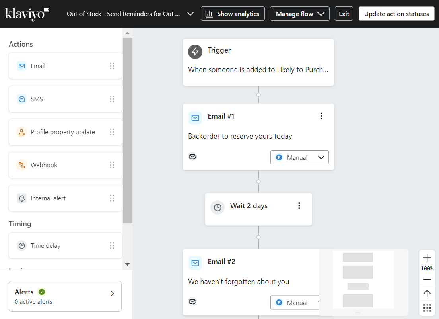Screen dimensions: 439x319
Task: Click the Update action statuses button
Action: (396, 14)
